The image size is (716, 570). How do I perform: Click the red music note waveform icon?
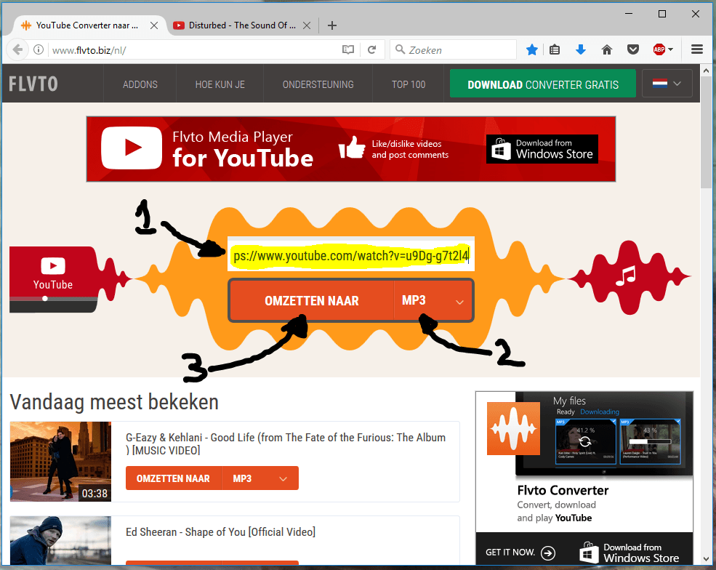[629, 277]
